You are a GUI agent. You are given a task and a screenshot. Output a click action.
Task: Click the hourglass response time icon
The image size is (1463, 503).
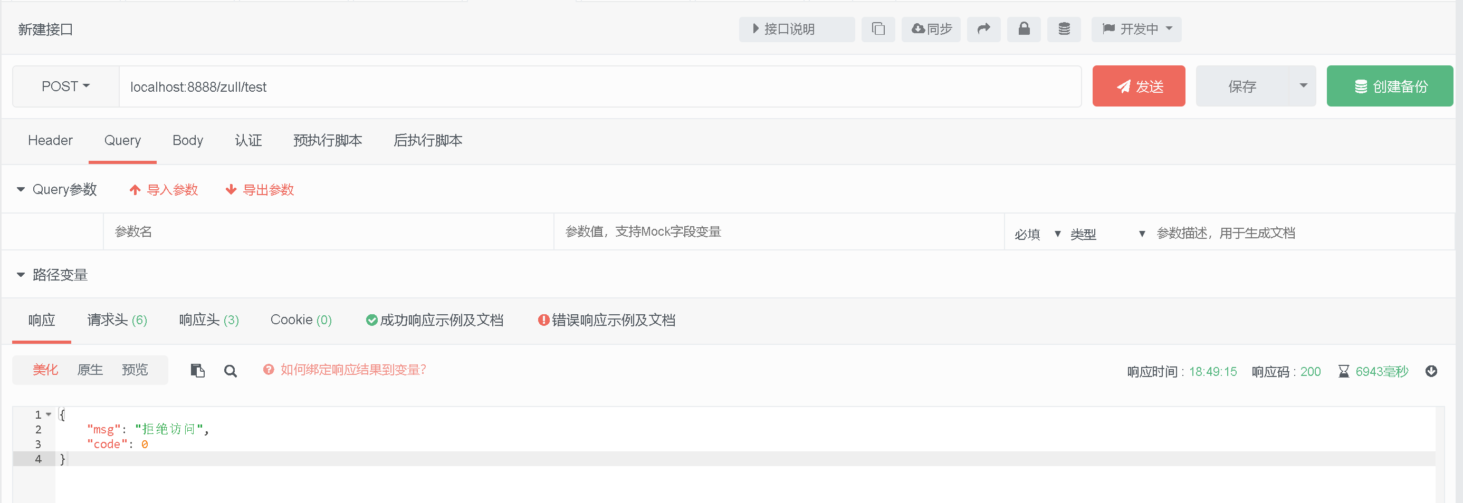coord(1343,371)
